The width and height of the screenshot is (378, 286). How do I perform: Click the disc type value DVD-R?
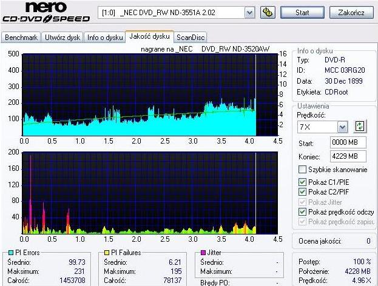pos(335,60)
